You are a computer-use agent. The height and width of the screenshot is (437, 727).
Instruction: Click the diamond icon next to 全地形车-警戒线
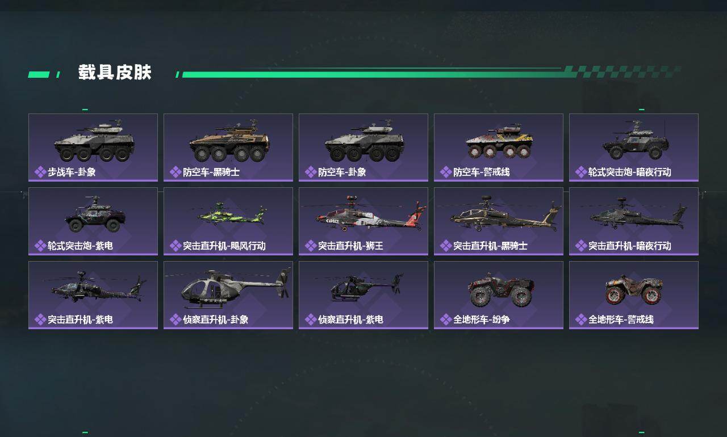coord(581,320)
